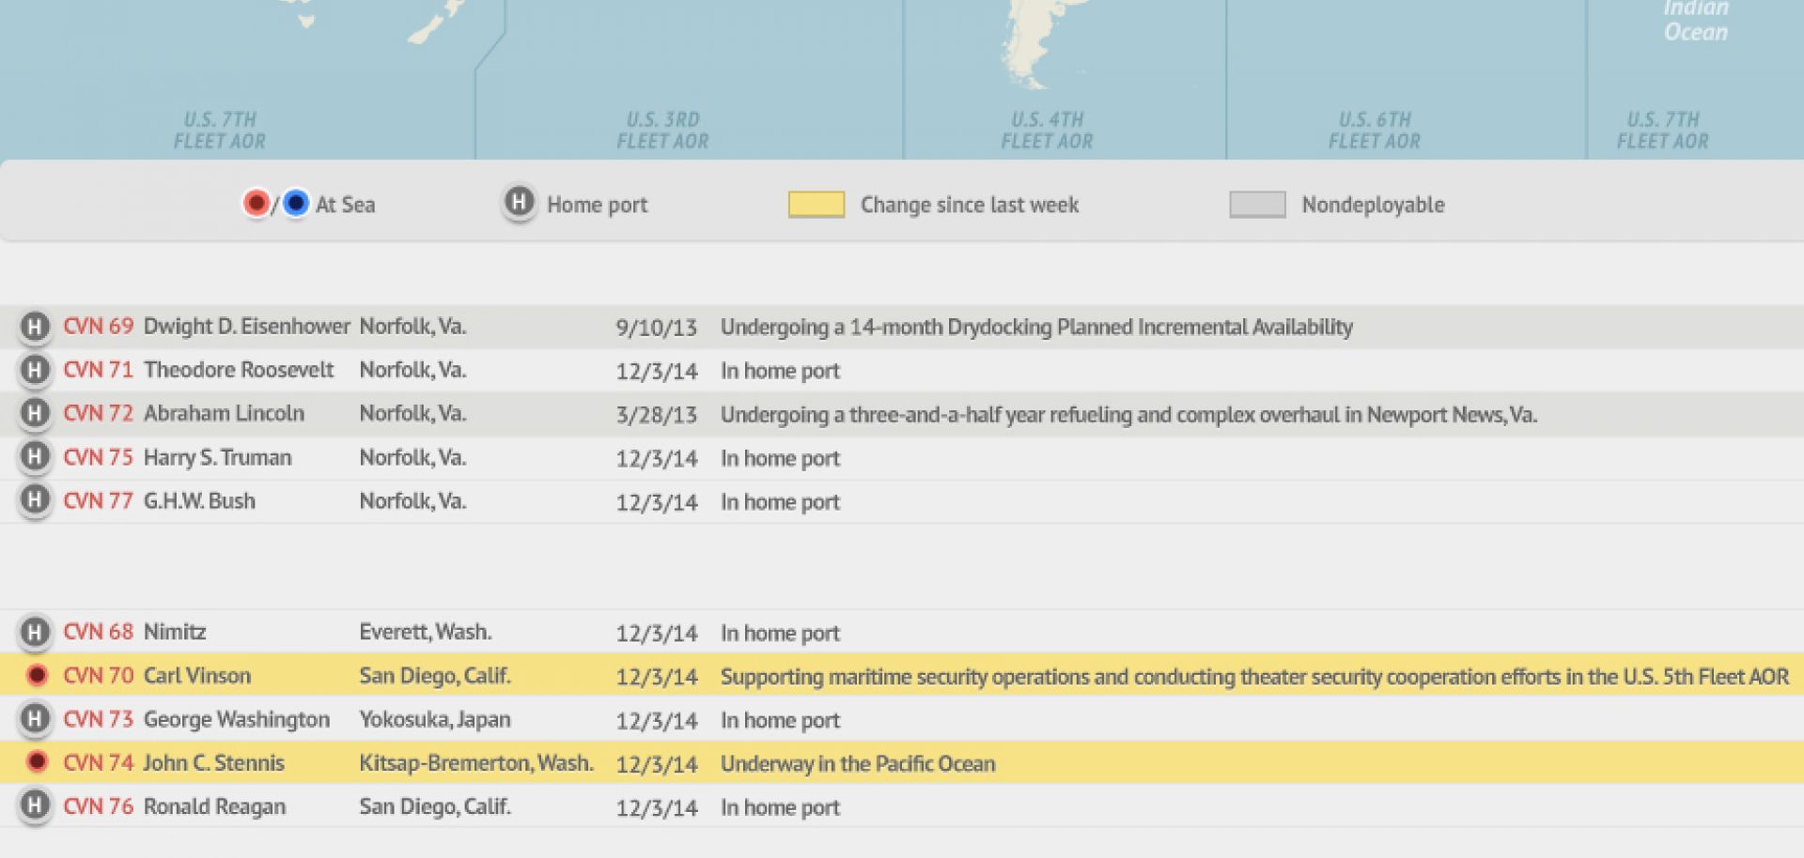
Task: Click the red At Sea dot in legend
Action: (x=256, y=203)
